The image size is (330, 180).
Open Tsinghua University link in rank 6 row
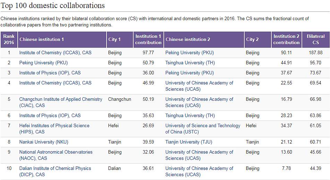tap(190, 116)
